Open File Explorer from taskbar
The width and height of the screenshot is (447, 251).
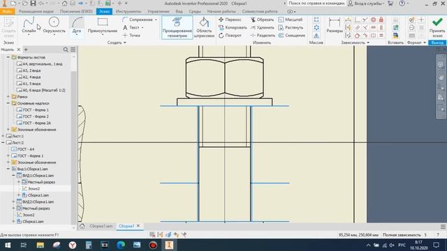41,245
